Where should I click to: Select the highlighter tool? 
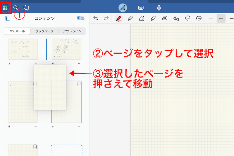153,18
